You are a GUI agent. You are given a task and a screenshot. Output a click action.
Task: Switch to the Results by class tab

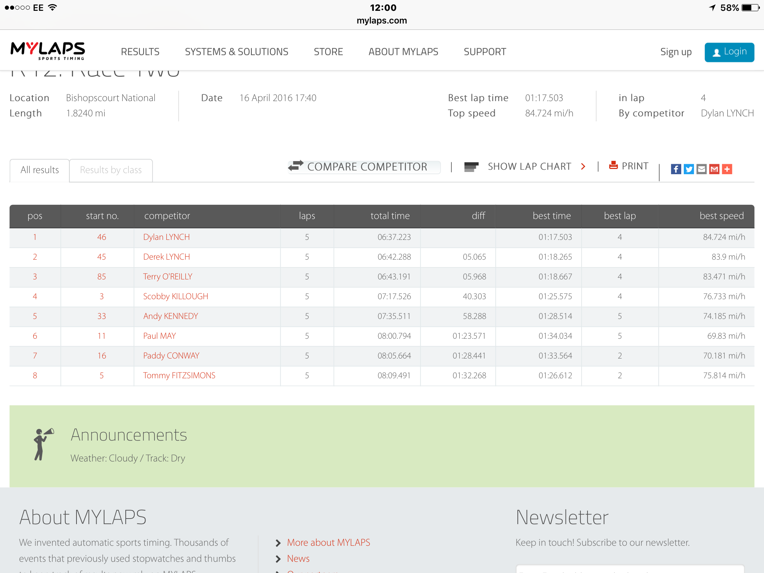point(111,170)
